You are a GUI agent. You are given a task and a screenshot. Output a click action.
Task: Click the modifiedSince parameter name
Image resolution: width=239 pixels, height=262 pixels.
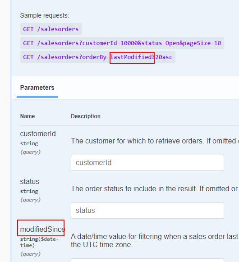click(x=43, y=229)
